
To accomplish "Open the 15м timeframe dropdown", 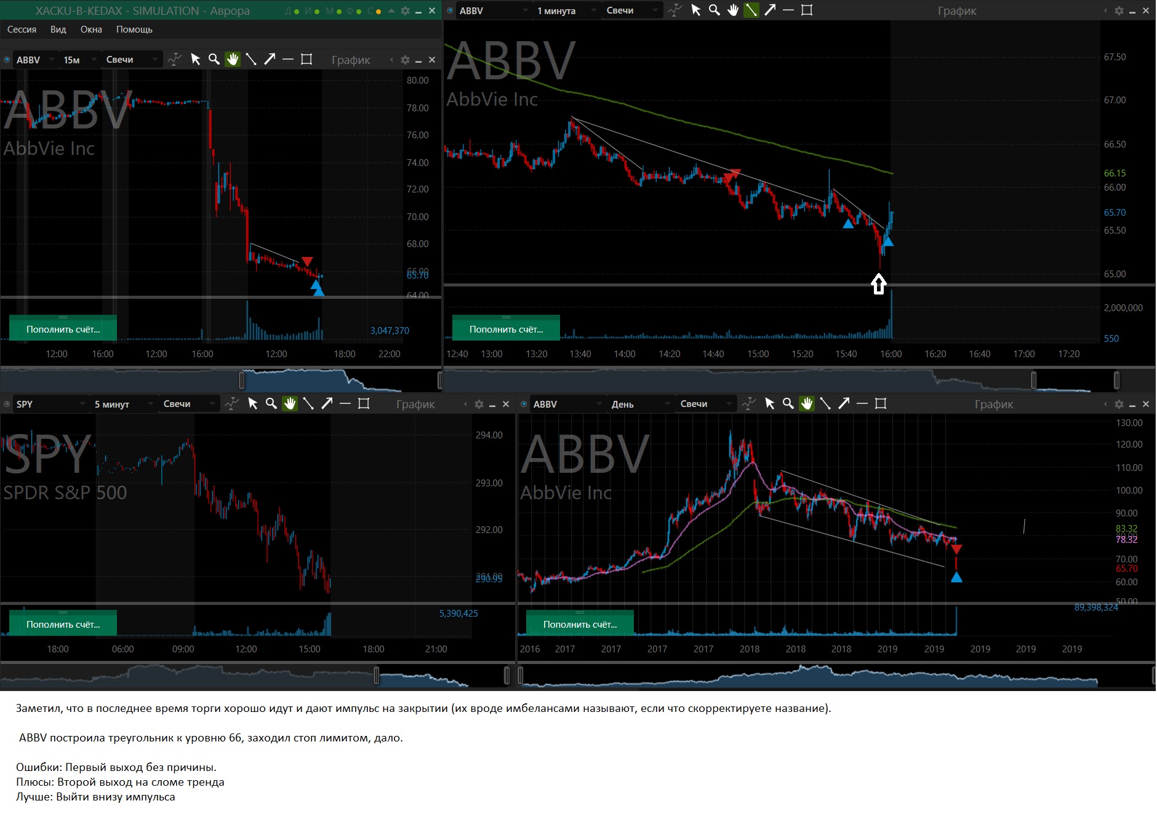I will tap(80, 60).
